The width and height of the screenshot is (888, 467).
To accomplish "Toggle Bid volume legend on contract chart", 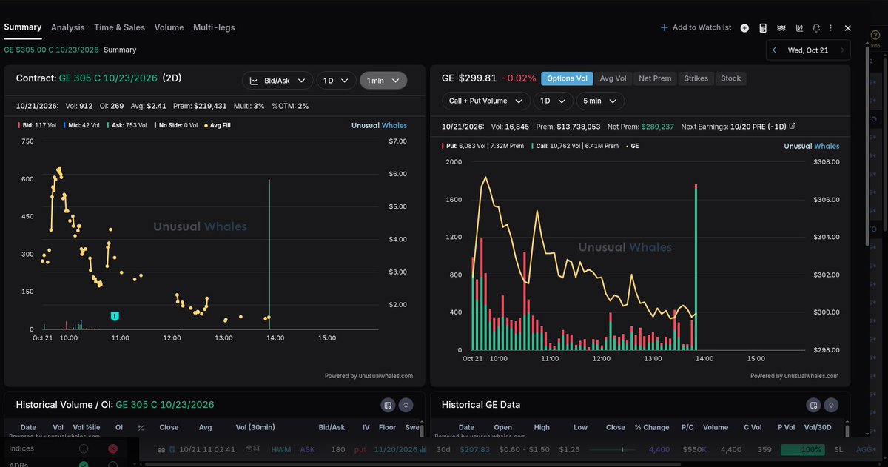I will point(37,125).
